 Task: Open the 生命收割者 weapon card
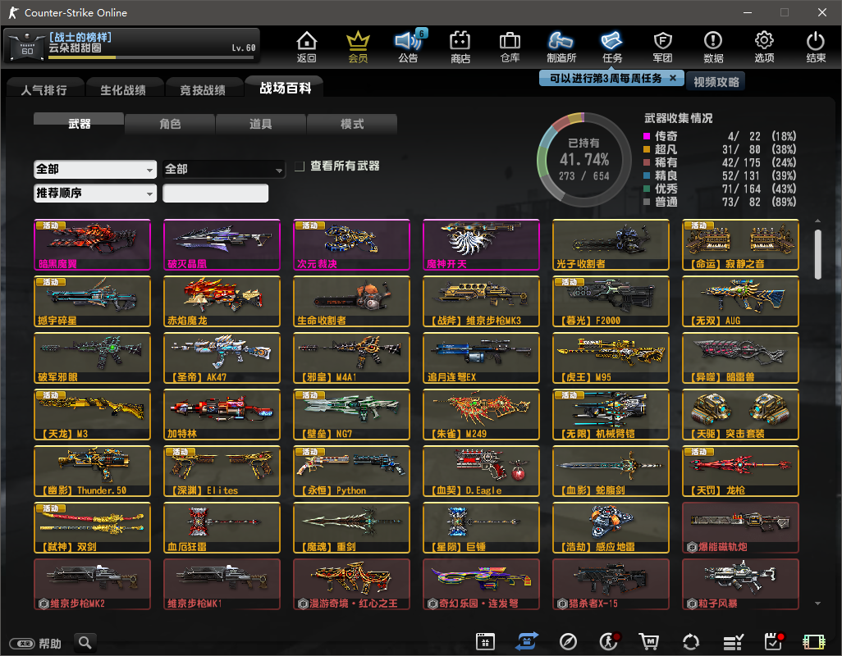tap(351, 302)
